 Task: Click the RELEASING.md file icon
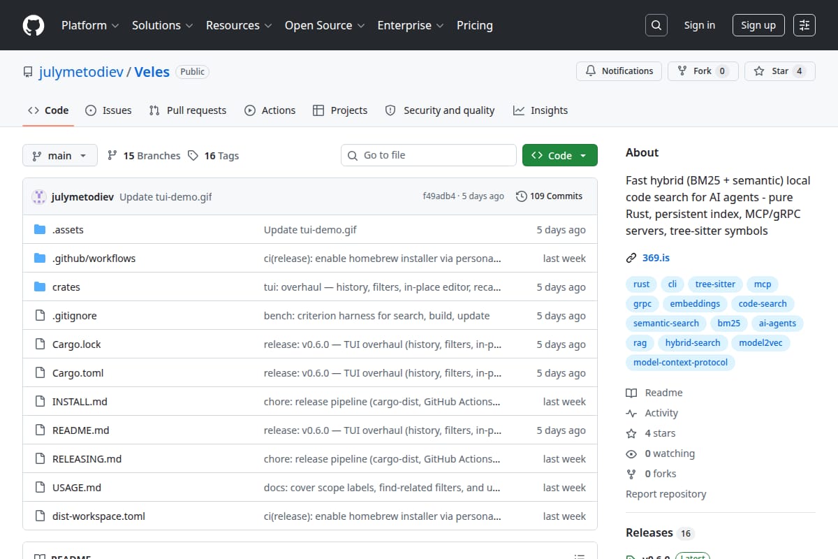[x=40, y=459]
